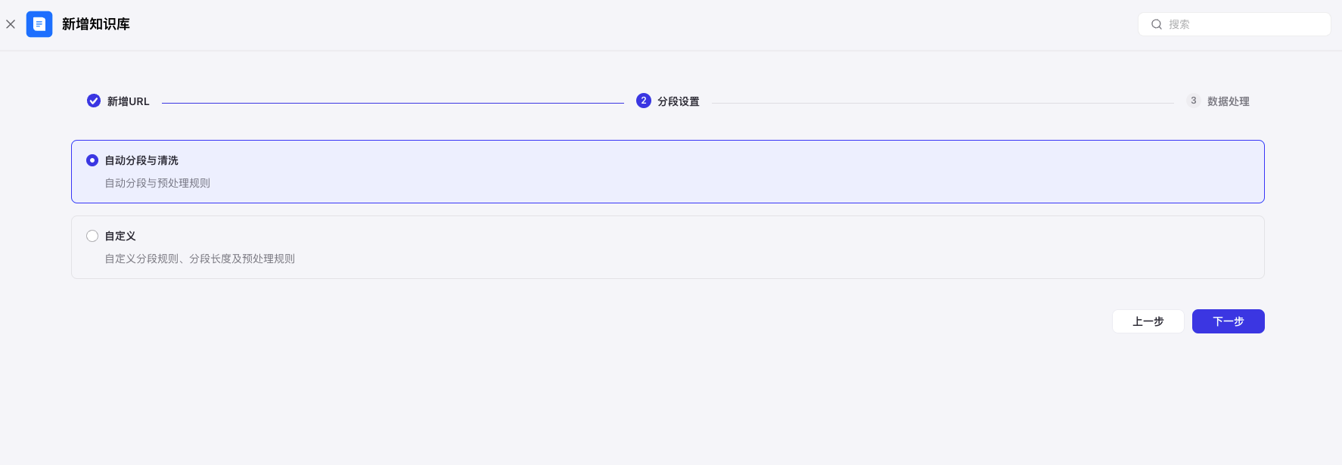
Task: Click the 分段设置 step label
Action: pyautogui.click(x=679, y=101)
